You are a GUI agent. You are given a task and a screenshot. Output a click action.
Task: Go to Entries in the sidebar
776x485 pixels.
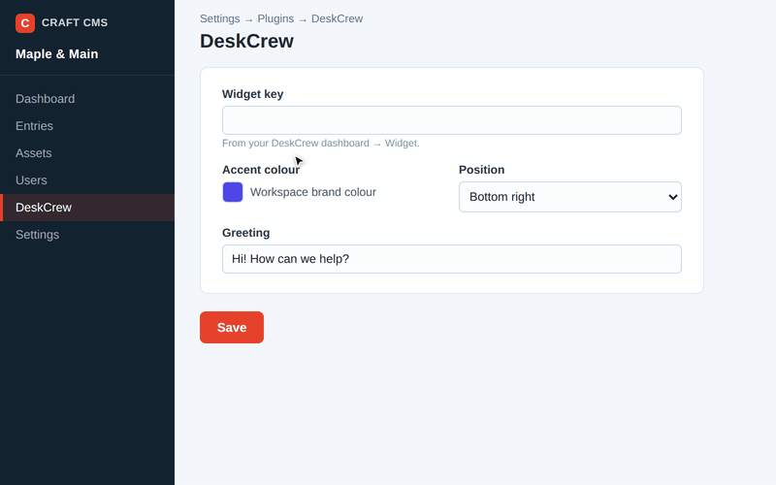[x=87, y=126]
